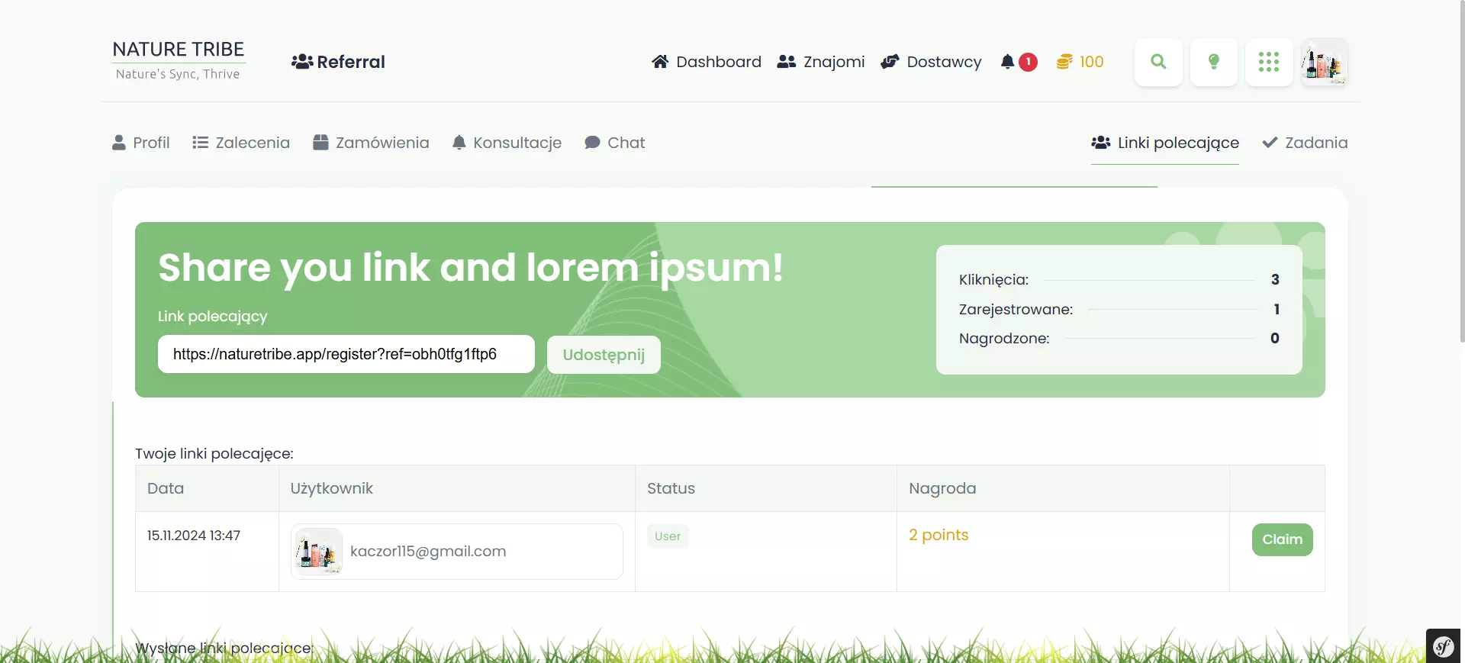This screenshot has width=1465, height=663.
Task: Open the Znajomi friends page
Action: [x=821, y=62]
